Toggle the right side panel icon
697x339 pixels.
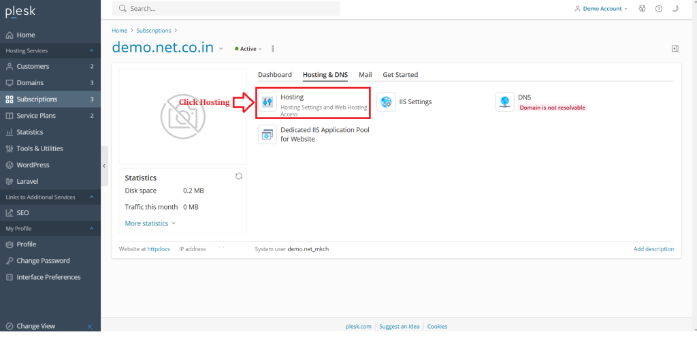click(675, 49)
